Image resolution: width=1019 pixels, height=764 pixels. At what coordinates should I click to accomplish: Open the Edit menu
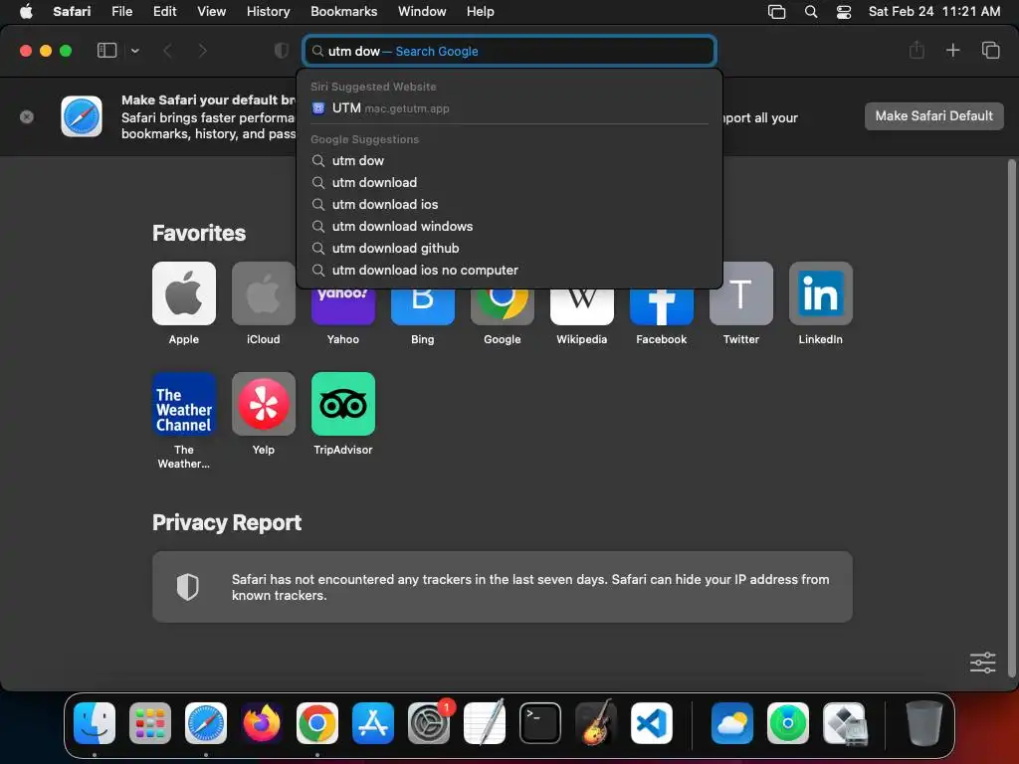164,11
